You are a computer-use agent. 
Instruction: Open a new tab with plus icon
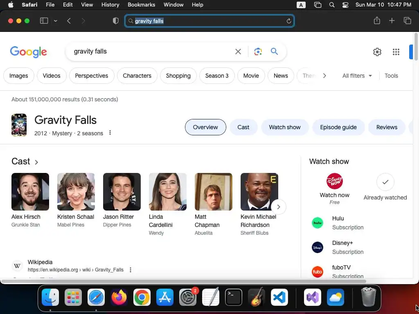392,20
